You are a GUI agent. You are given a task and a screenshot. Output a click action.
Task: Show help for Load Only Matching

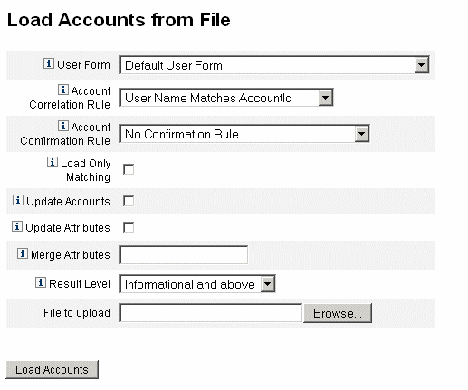pyautogui.click(x=53, y=162)
